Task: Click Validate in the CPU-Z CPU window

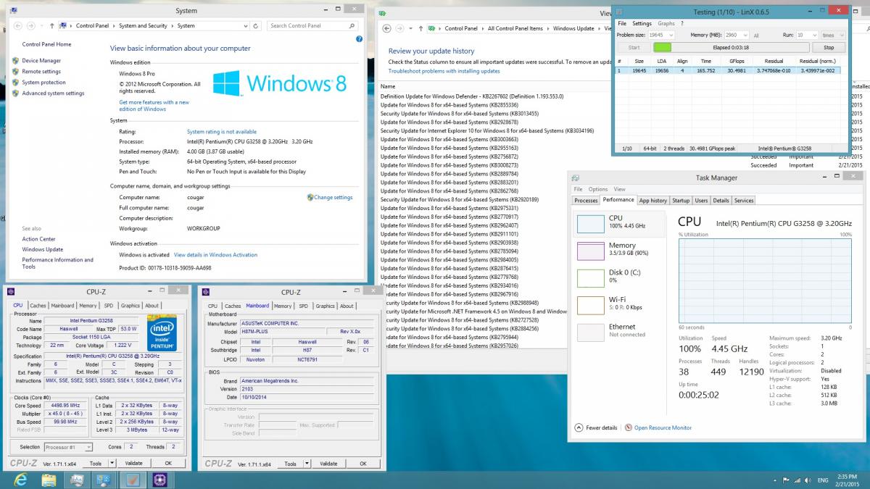Action: pos(133,464)
